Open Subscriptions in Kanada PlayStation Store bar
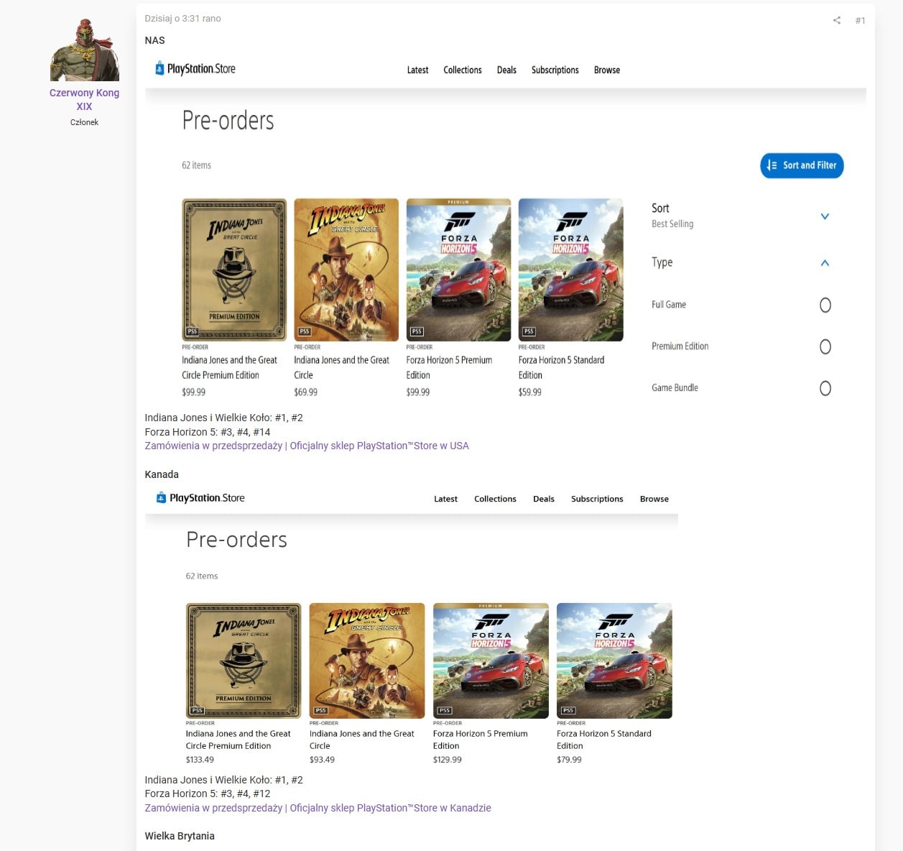 click(597, 499)
